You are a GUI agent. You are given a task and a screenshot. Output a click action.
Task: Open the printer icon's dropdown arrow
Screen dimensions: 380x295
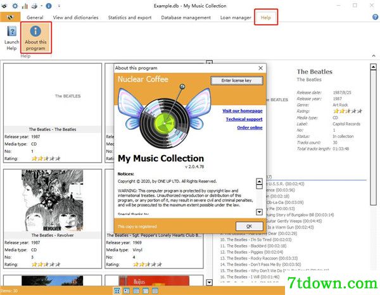41,6
